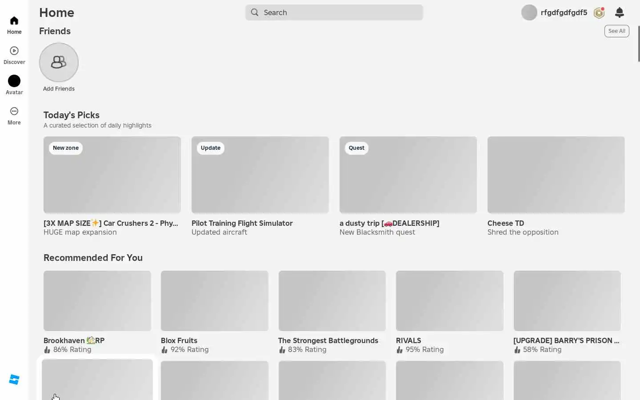The image size is (640, 400).
Task: Click the Add Friends label
Action: click(59, 89)
